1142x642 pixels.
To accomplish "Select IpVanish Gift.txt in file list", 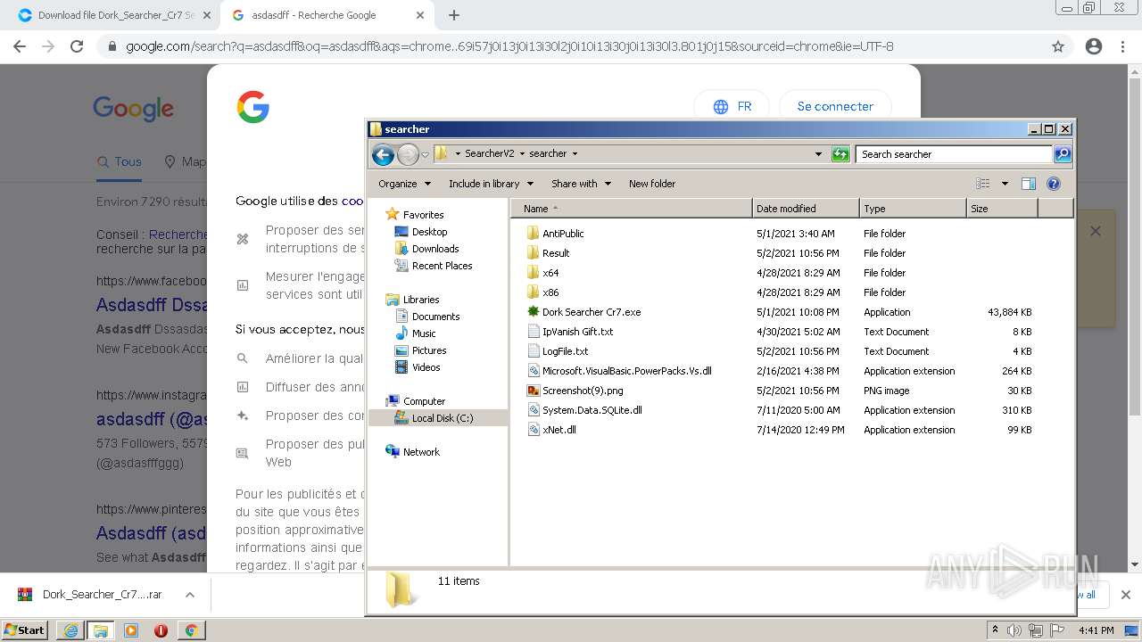I will (577, 332).
